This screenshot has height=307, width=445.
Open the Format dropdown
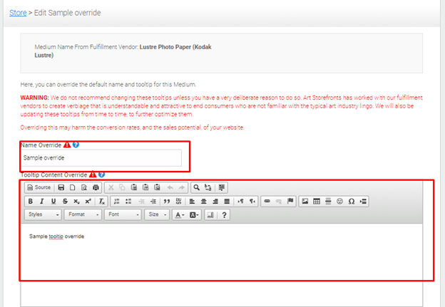click(83, 214)
